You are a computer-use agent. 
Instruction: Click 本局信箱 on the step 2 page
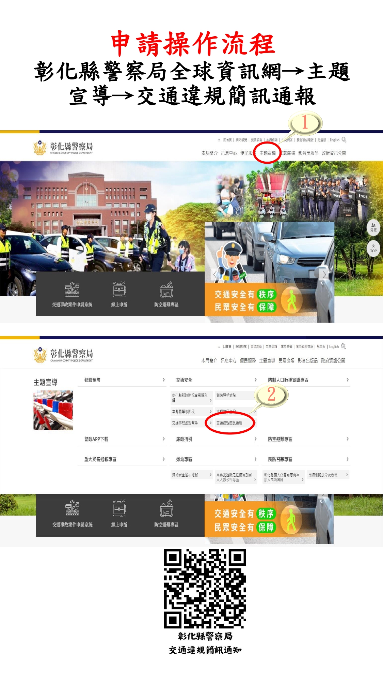coord(271,347)
